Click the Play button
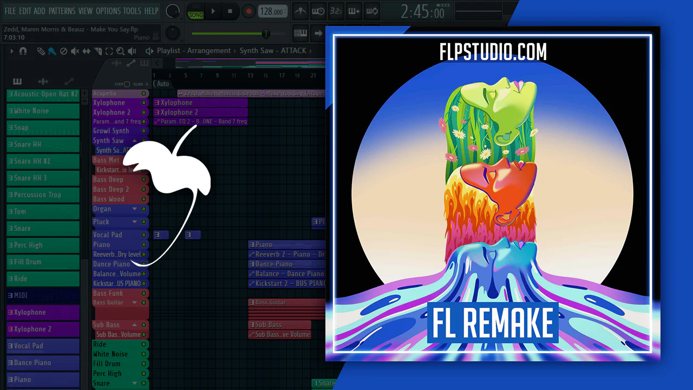 tap(213, 11)
